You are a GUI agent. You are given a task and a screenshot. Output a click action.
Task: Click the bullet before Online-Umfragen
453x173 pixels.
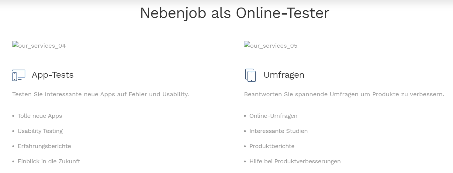click(245, 116)
